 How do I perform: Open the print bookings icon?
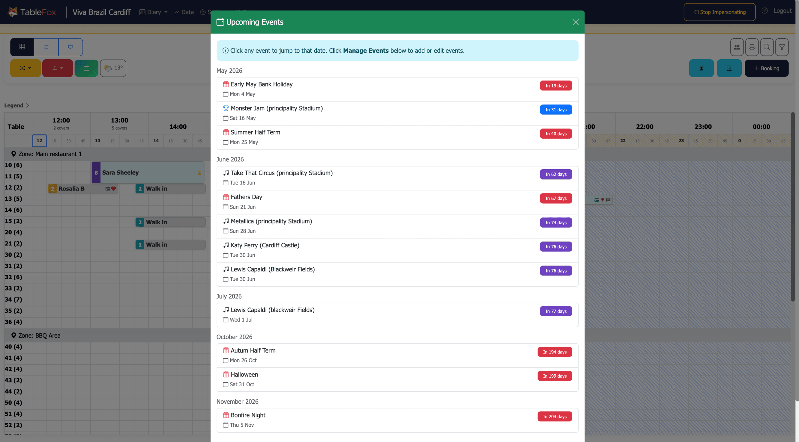tap(752, 47)
